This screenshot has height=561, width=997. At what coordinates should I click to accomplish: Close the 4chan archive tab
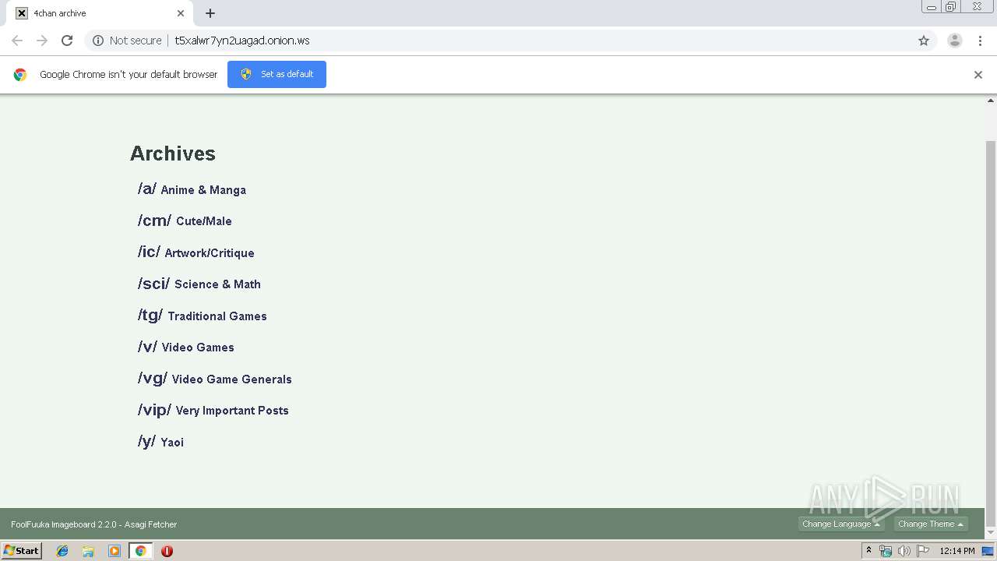point(181,13)
